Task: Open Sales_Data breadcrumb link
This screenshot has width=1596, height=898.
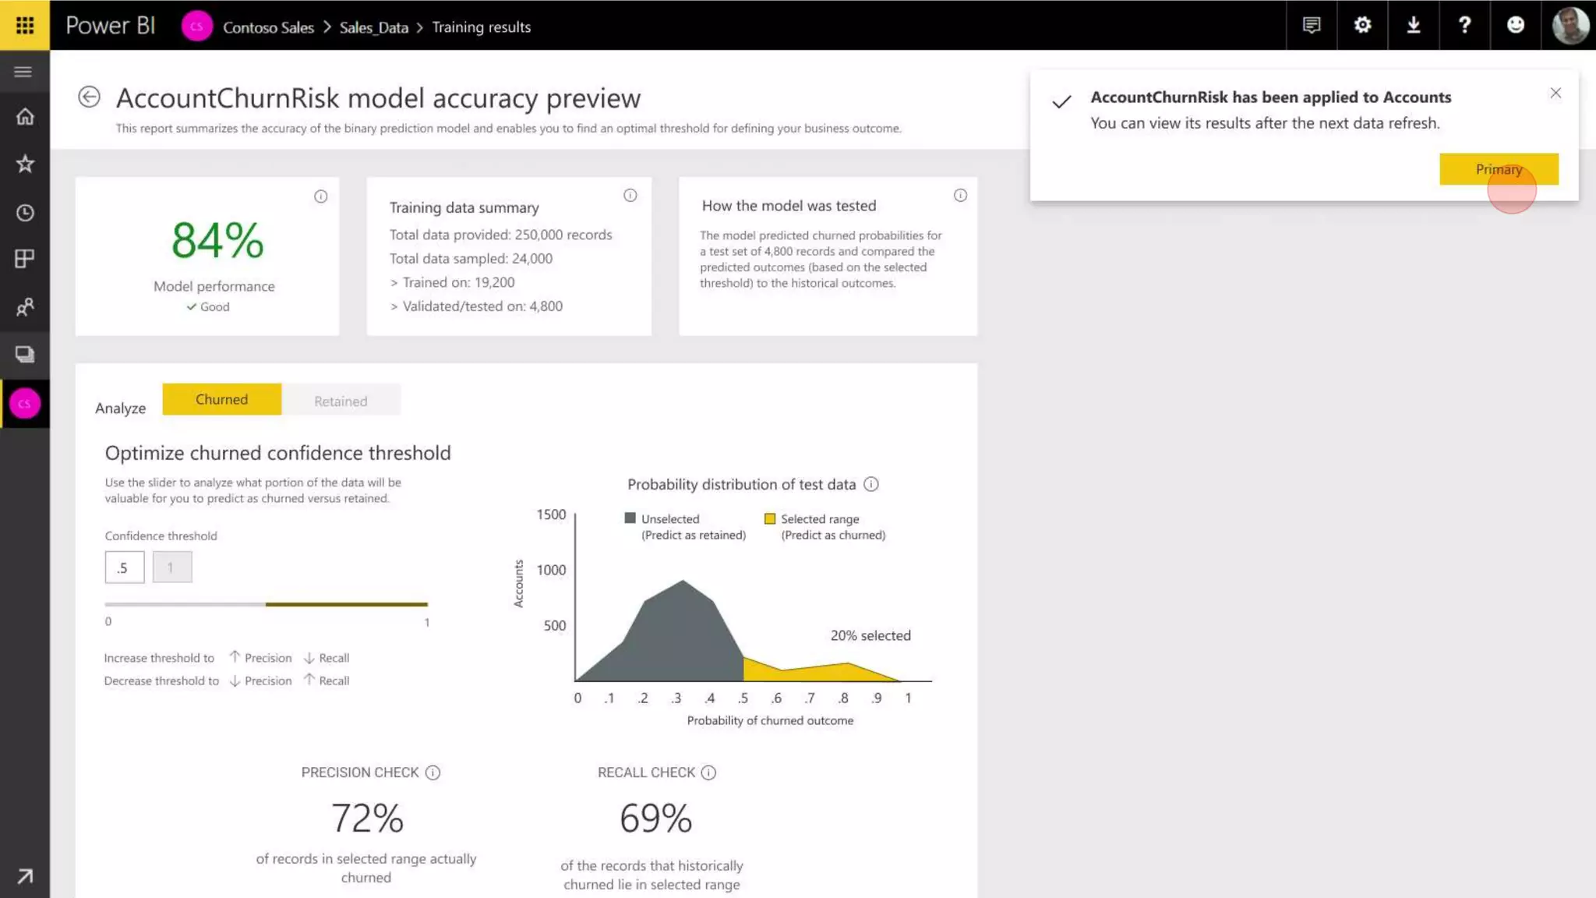Action: 374,27
